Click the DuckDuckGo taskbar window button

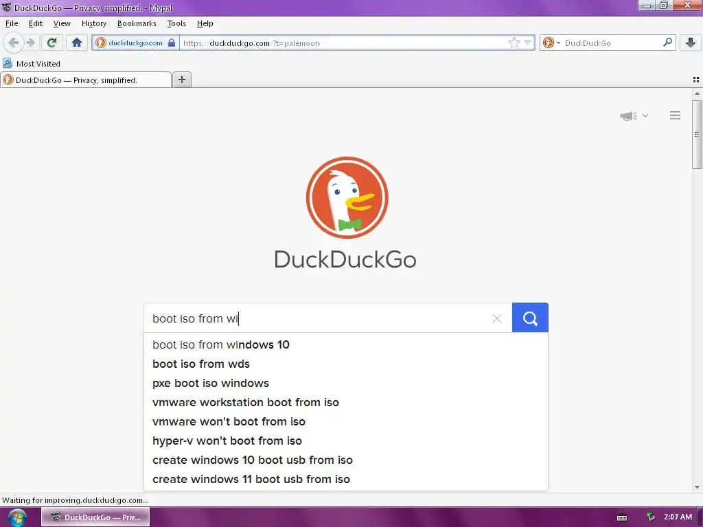pos(95,517)
